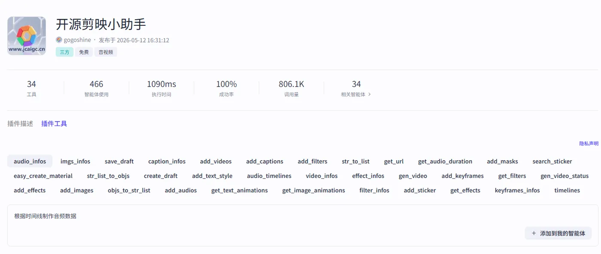Viewport: 601px width, 254px height.
Task: Select the add_sticker tool
Action: click(x=420, y=191)
